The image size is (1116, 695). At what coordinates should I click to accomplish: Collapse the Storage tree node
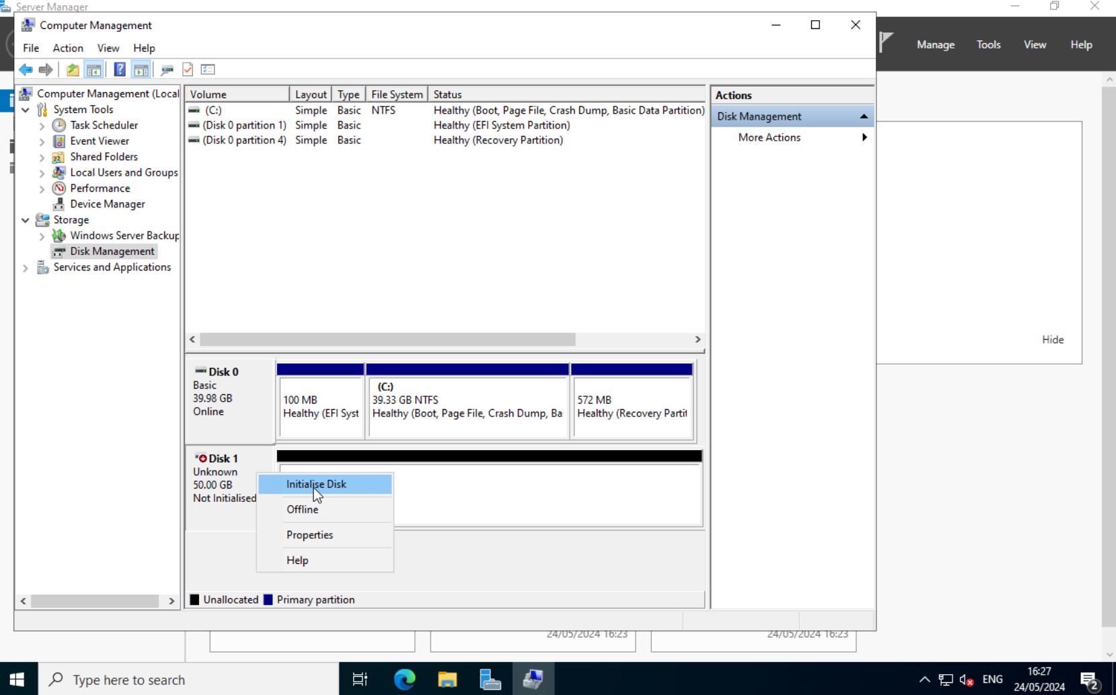click(x=26, y=220)
